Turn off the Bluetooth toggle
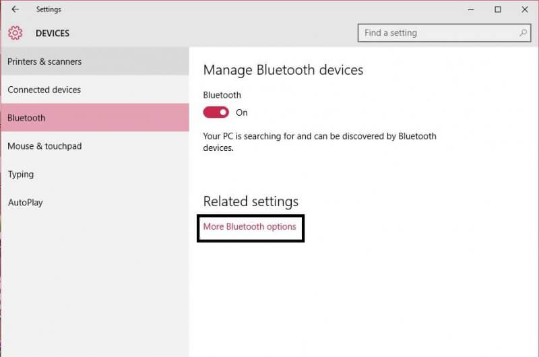Screen dimensions: 539x357 (x=216, y=112)
